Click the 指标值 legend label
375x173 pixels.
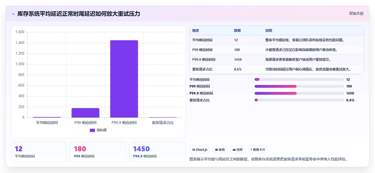pos(101,130)
